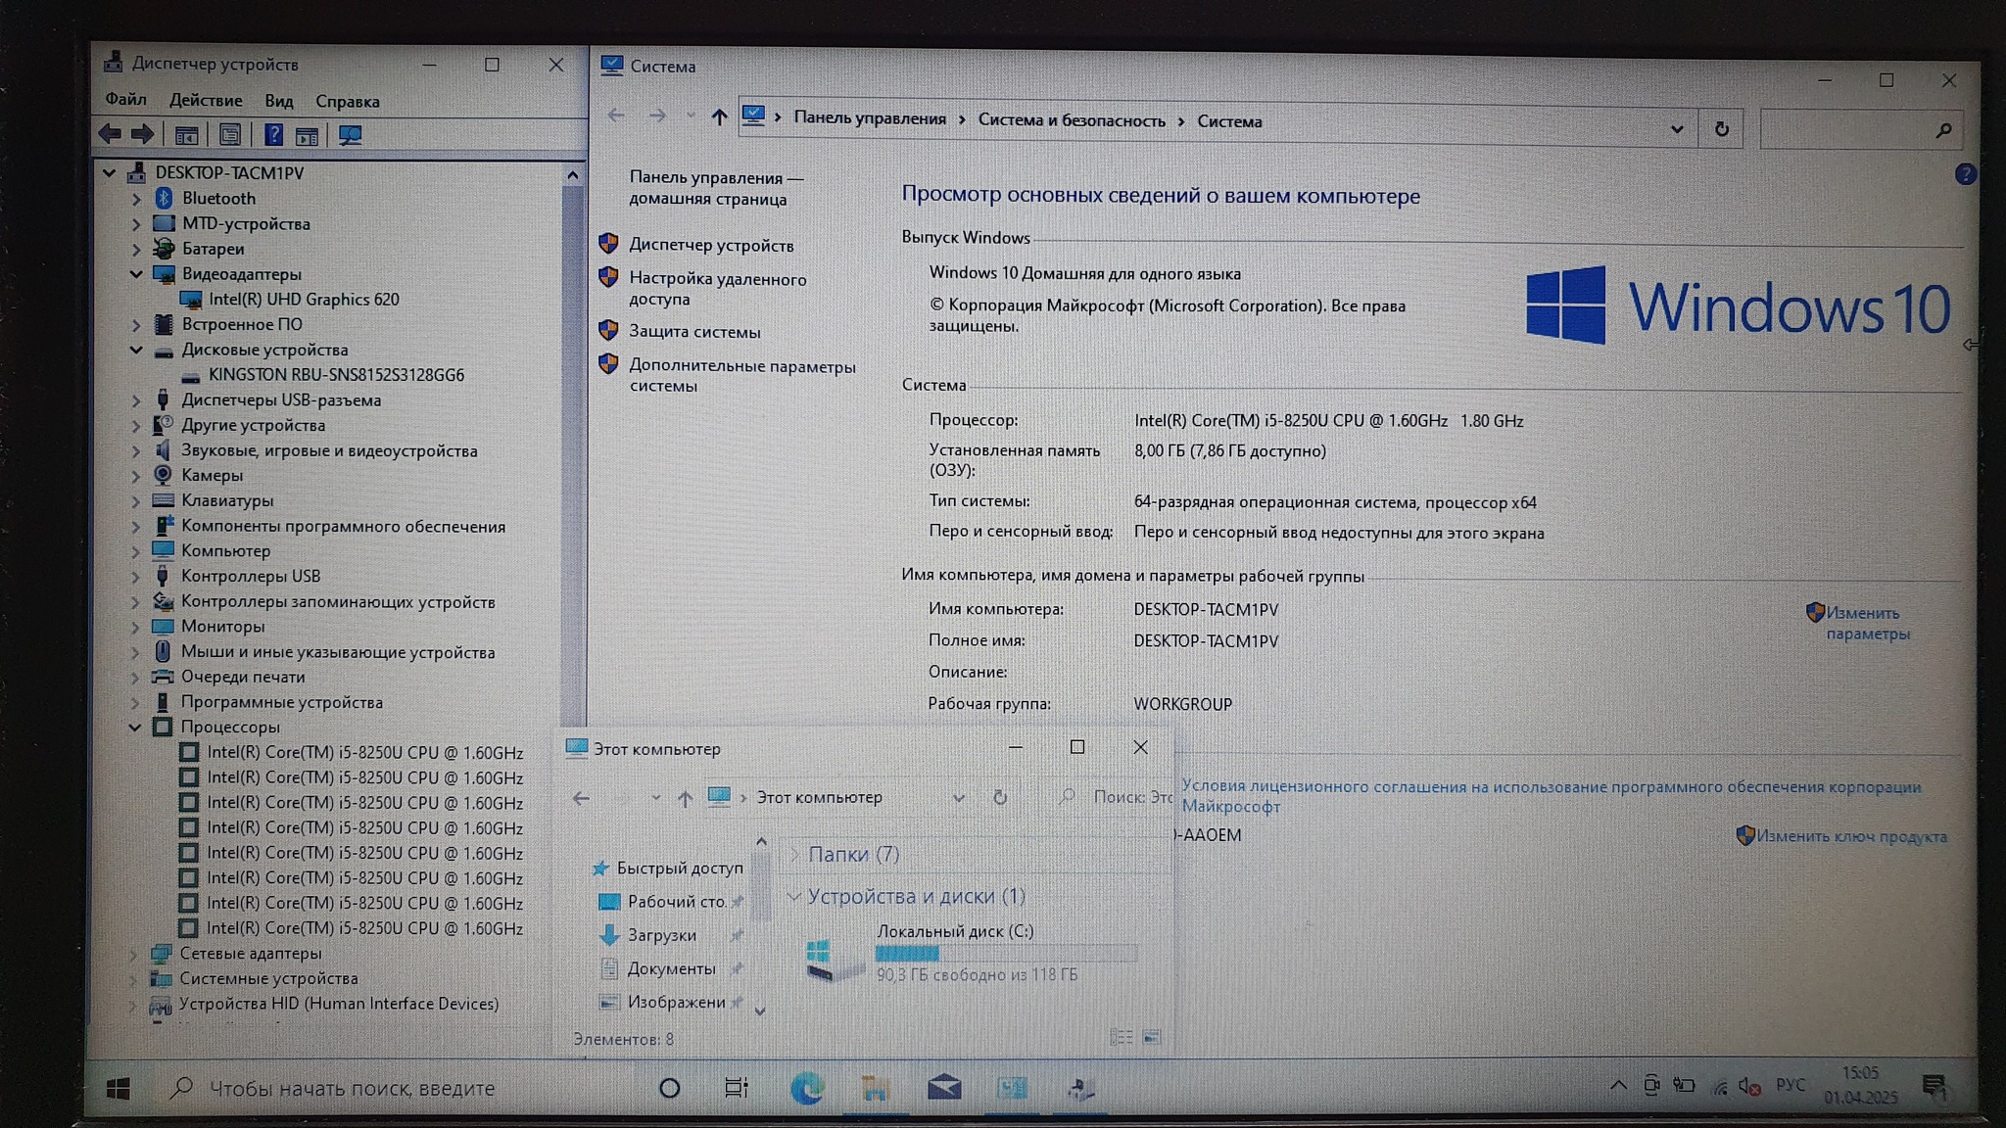Click the Task View taskbar icon
The height and width of the screenshot is (1128, 2006).
coord(736,1088)
